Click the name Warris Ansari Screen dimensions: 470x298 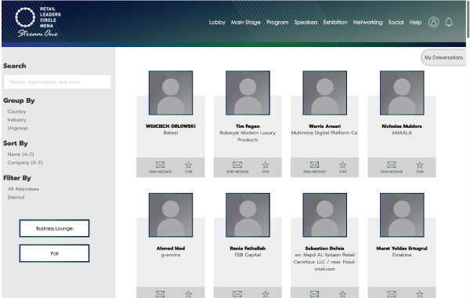click(x=324, y=126)
